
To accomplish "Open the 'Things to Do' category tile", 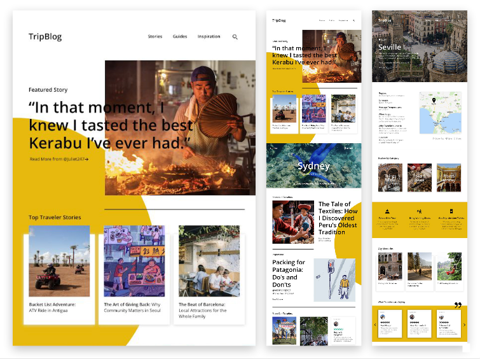I will tap(390, 178).
